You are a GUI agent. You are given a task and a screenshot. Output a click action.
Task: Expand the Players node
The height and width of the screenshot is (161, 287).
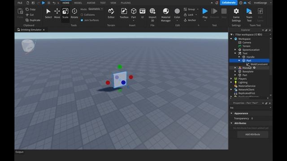point(231,79)
